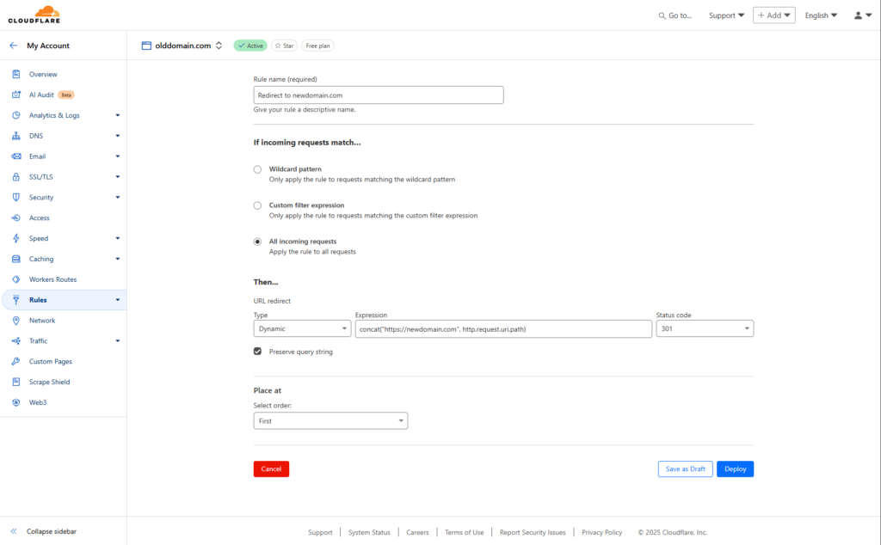Expand the Email submenu arrow
Image resolution: width=881 pixels, height=545 pixels.
click(117, 156)
